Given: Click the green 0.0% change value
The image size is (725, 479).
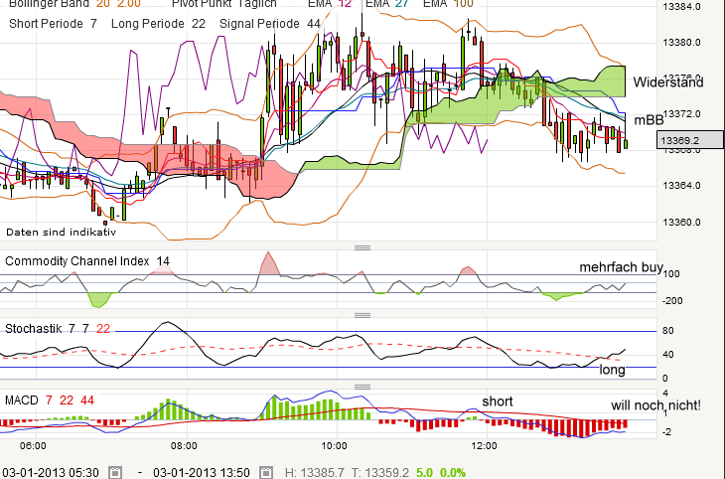Looking at the screenshot, I should [x=453, y=472].
